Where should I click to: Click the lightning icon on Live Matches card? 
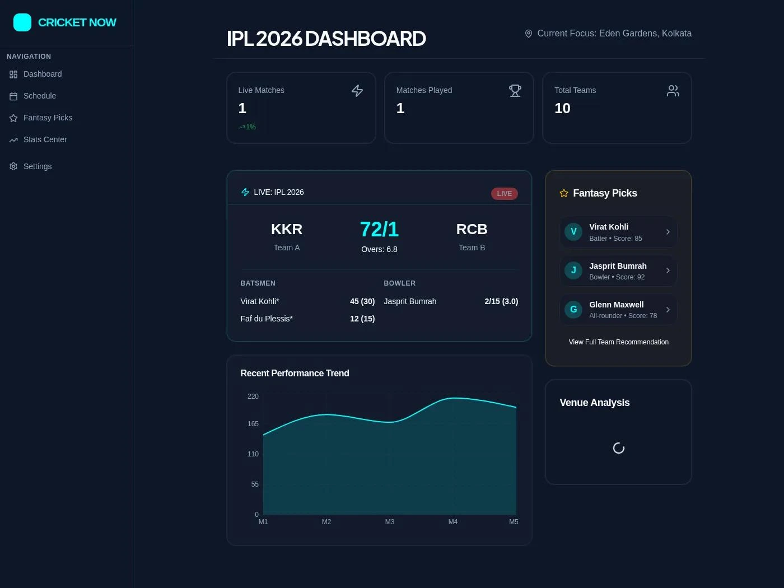click(x=357, y=91)
